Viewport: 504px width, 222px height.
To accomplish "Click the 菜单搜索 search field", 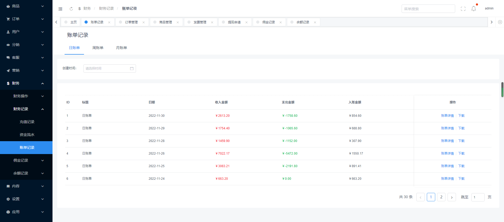I will click(x=428, y=9).
